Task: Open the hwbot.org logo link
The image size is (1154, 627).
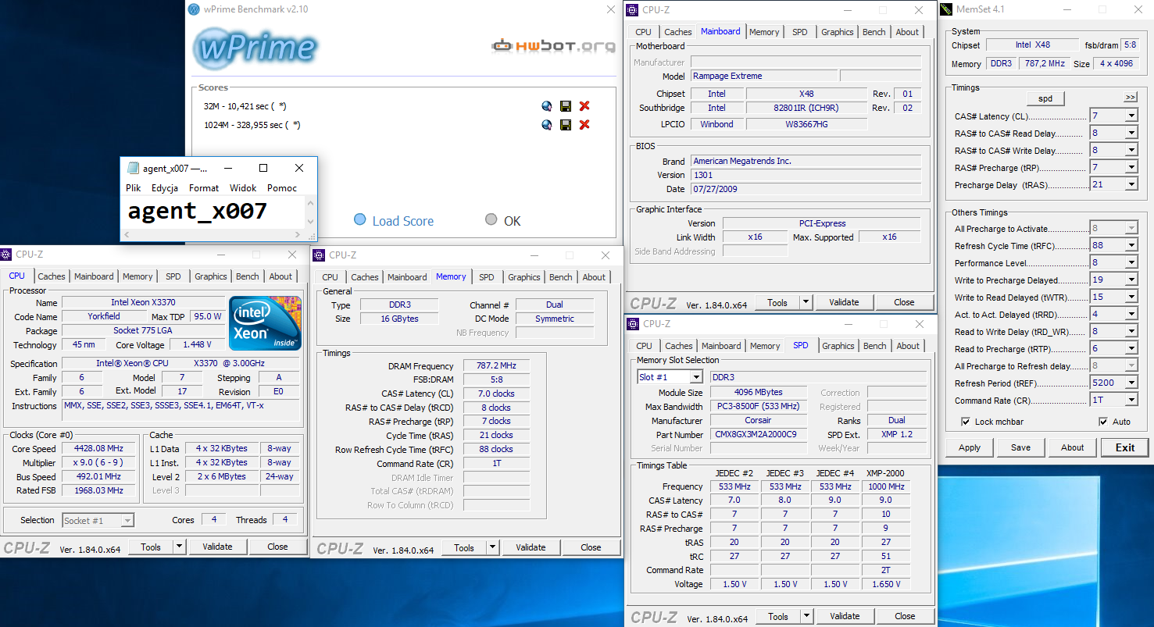Action: click(553, 45)
